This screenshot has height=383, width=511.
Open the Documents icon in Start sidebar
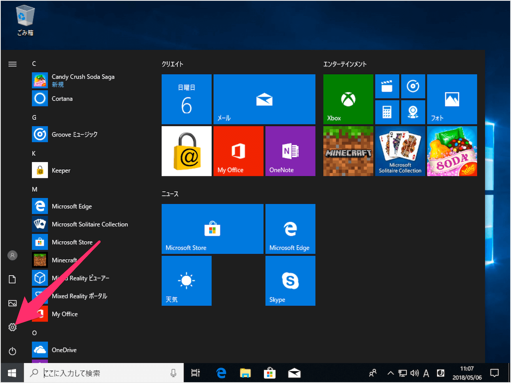(12, 279)
